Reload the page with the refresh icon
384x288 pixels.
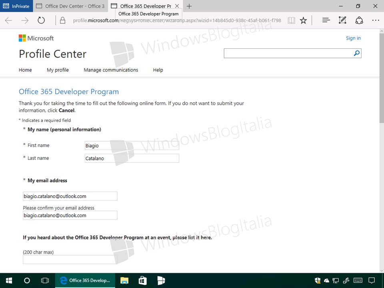(x=41, y=20)
